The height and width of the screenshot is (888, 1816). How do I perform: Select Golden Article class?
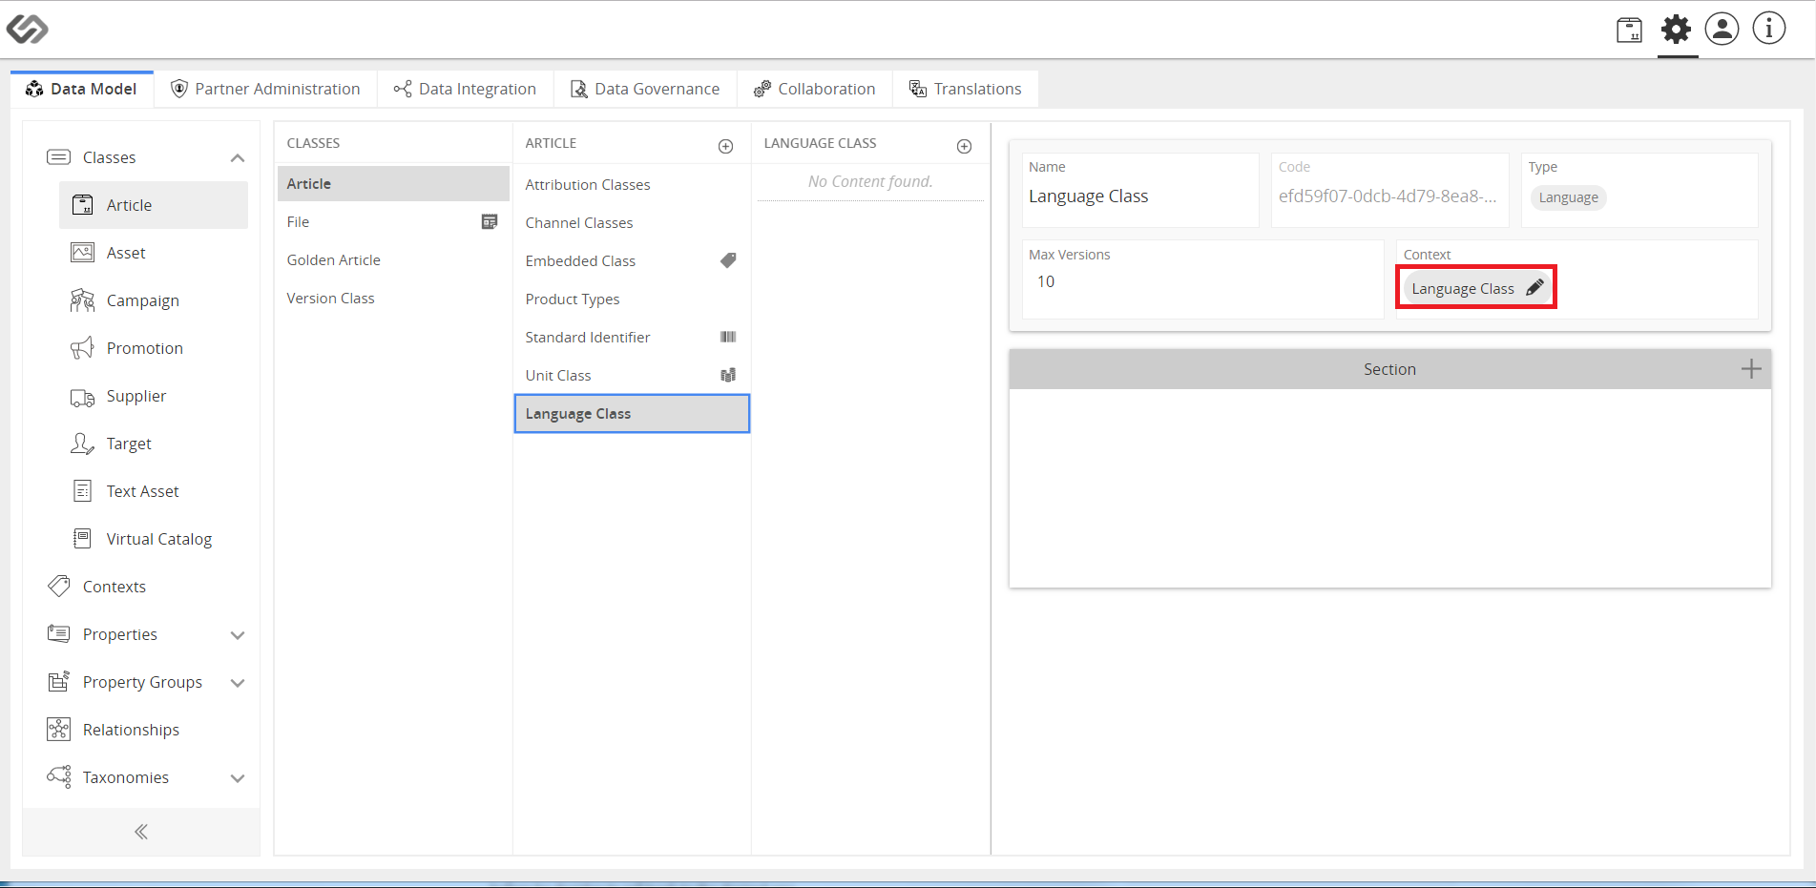[x=393, y=259]
